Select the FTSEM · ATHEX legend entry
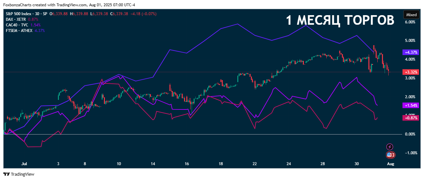The image size is (424, 180). click(x=19, y=31)
